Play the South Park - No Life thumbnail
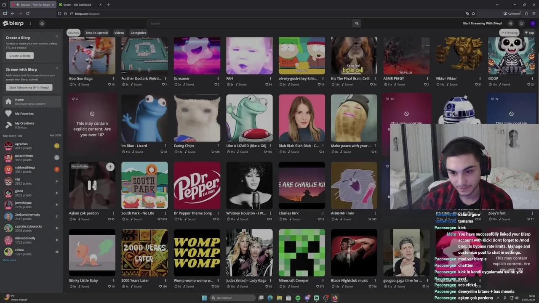The height and width of the screenshot is (303, 539). [144, 185]
